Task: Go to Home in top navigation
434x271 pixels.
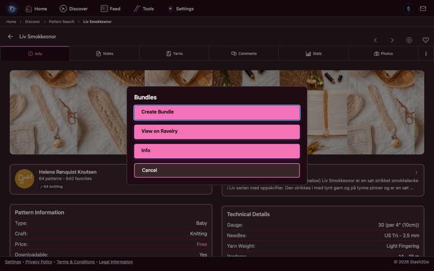Action: click(36, 9)
